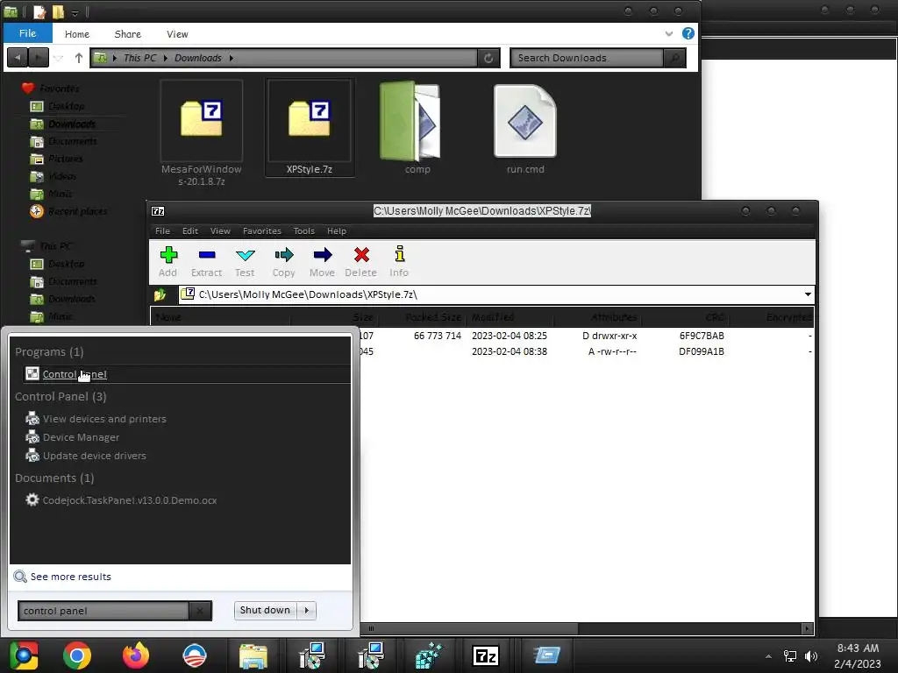Viewport: 898px width, 673px height.
Task: Click the Start button on taskbar
Action: (24, 655)
